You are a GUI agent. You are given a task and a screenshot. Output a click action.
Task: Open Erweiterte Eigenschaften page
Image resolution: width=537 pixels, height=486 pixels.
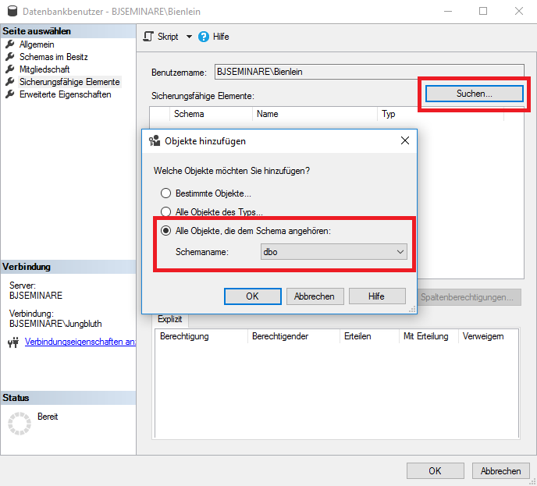[65, 94]
